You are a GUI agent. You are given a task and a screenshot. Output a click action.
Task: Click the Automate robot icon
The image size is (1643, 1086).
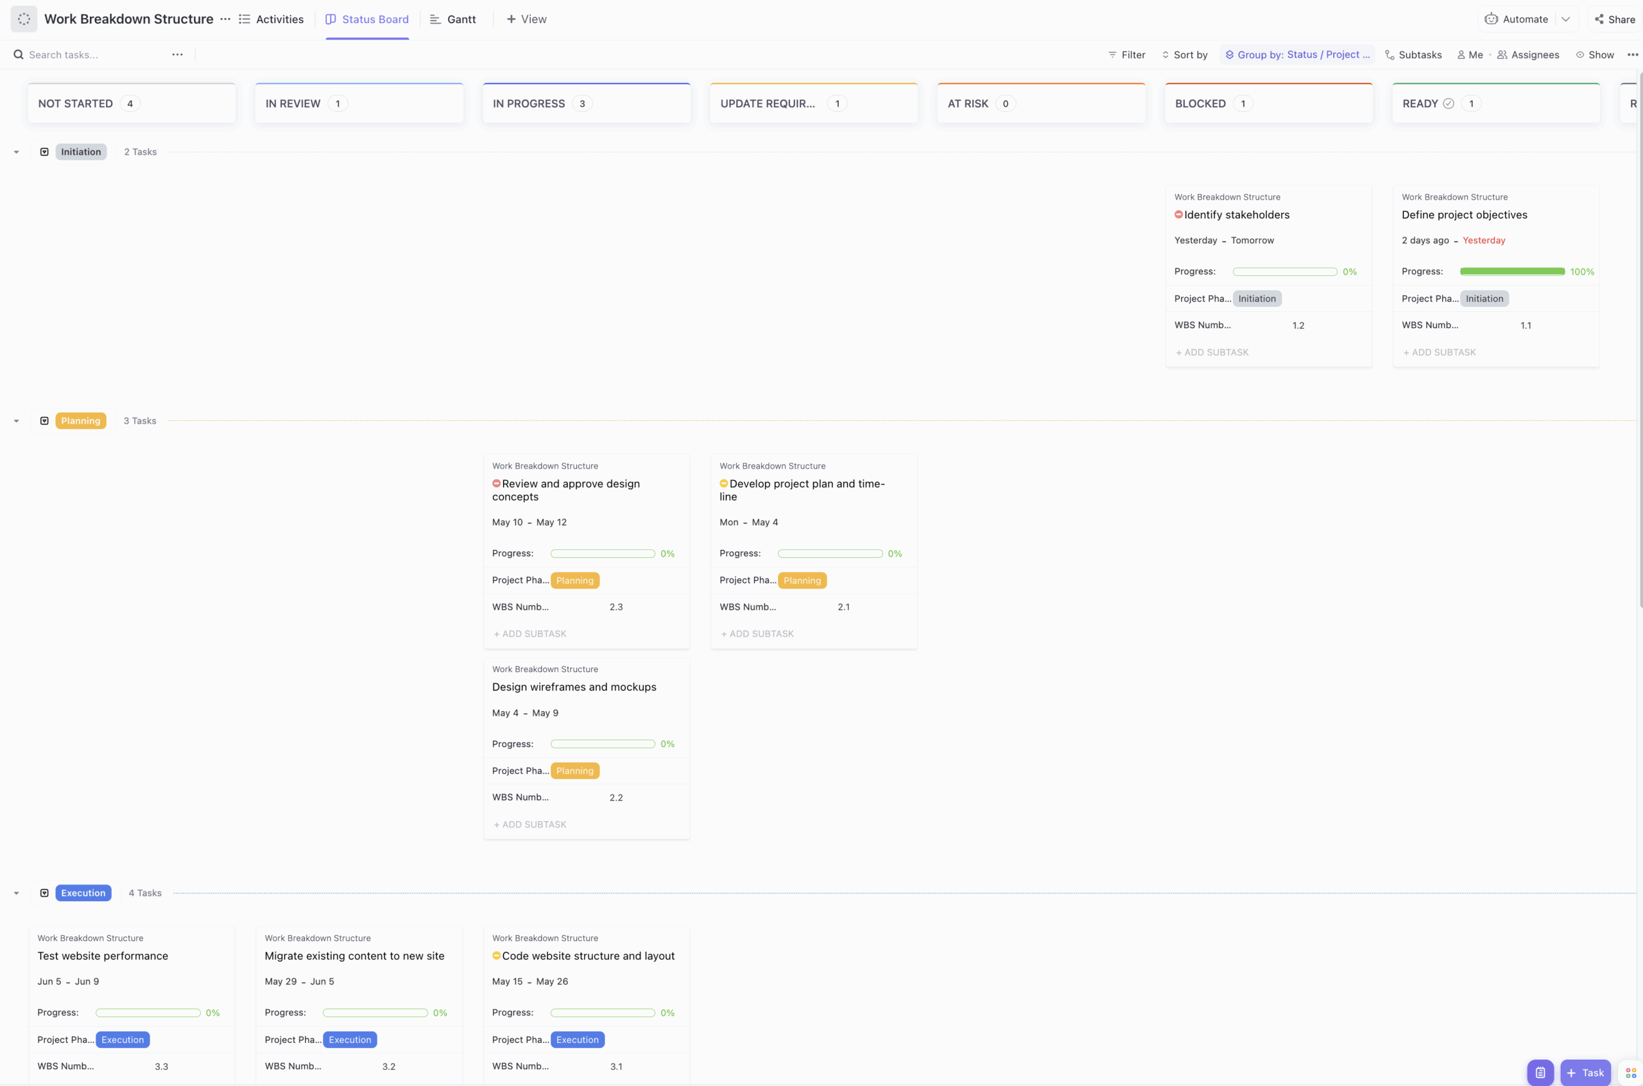coord(1492,19)
